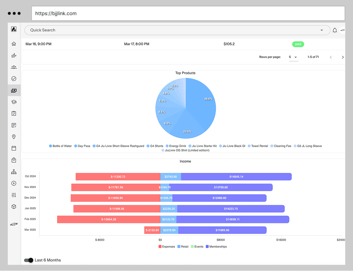The height and width of the screenshot is (271, 353).
Task: Click the paid status badge
Action: tap(298, 44)
